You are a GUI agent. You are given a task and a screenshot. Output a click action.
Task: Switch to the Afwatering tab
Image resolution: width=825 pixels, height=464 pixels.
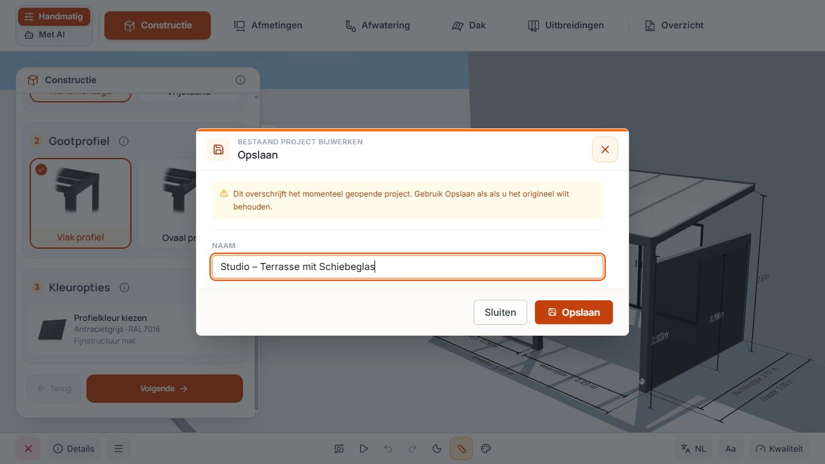[x=377, y=25]
